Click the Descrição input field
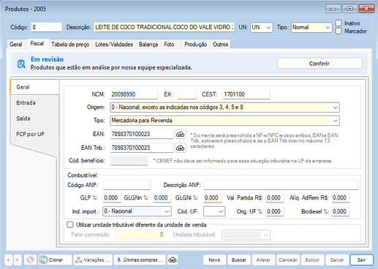Image resolution: width=378 pixels, height=269 pixels. click(x=165, y=27)
